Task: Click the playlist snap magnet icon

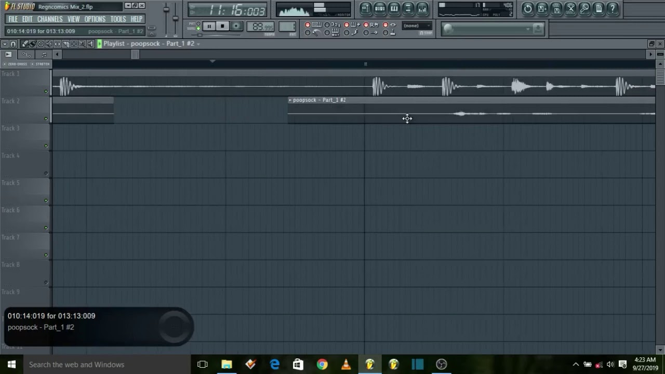Action: click(13, 44)
